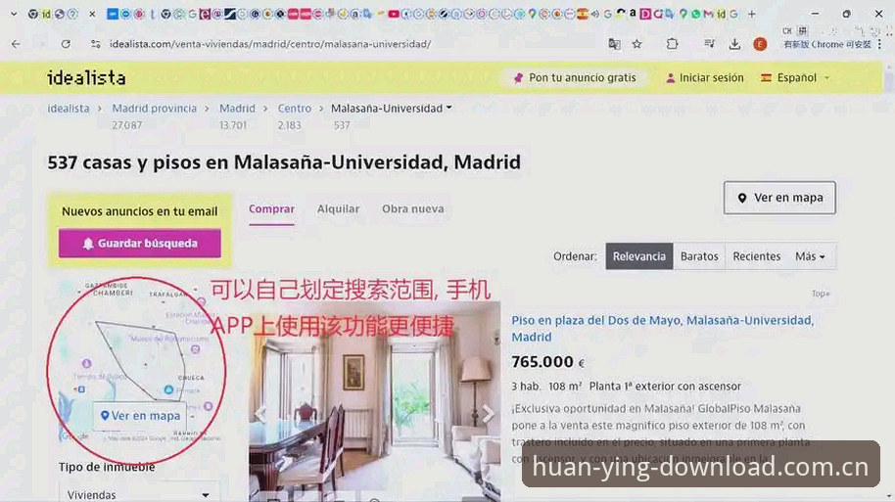
Task: Click the Top+ label
Action: tap(821, 294)
